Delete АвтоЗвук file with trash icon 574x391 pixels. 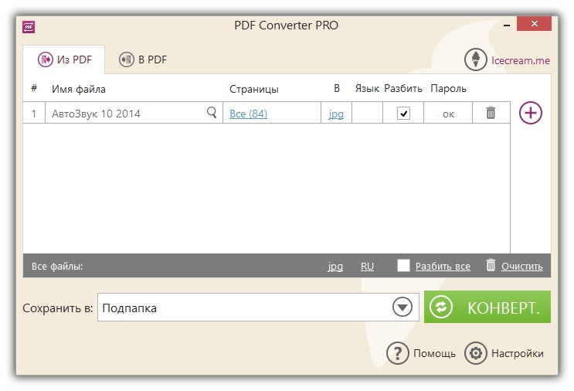pos(491,112)
